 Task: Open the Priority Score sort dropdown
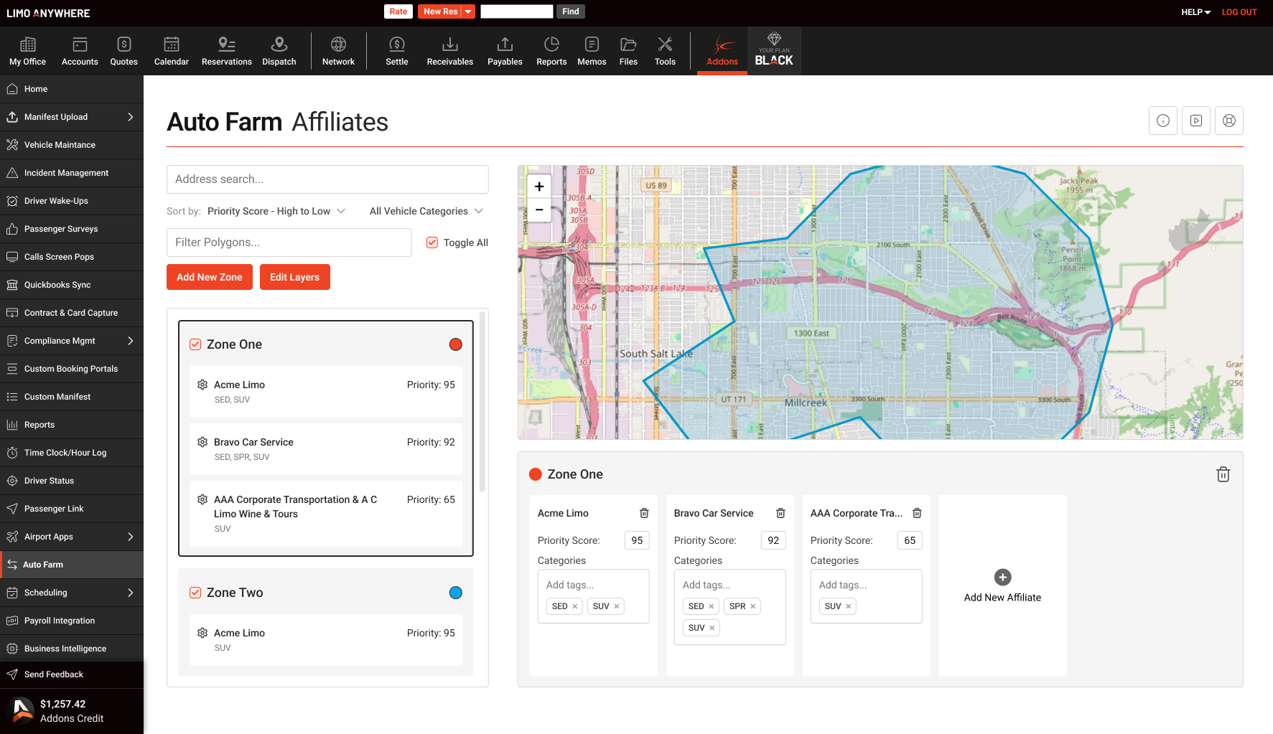[276, 211]
